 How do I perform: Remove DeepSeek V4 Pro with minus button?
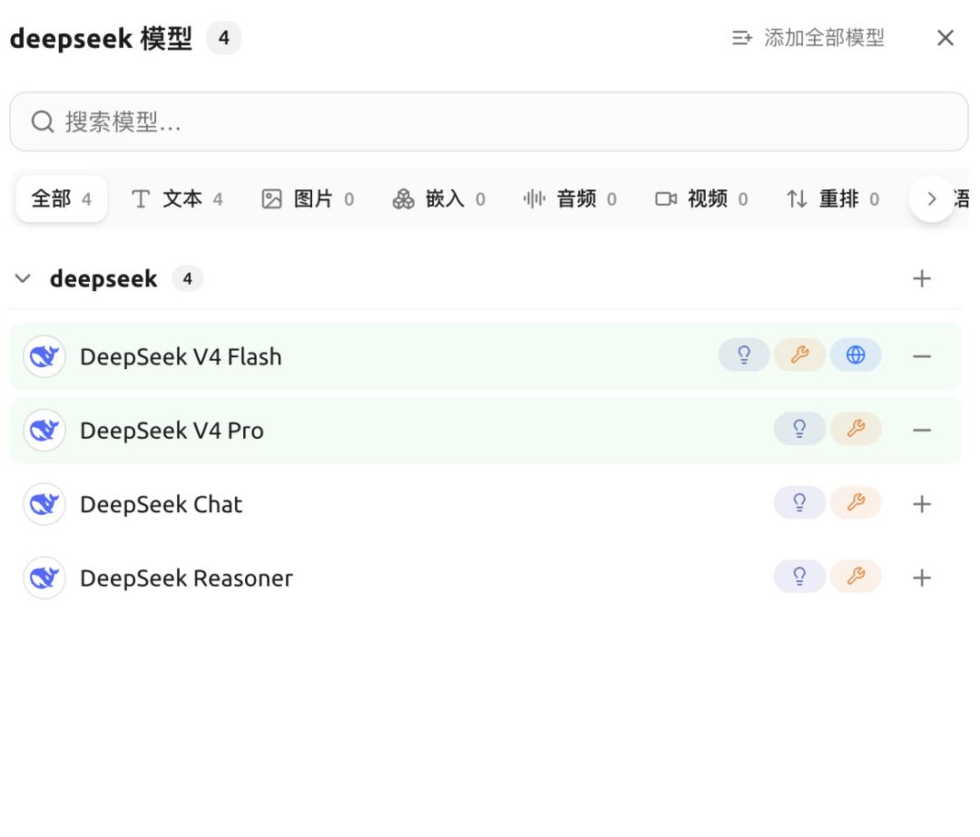(922, 431)
